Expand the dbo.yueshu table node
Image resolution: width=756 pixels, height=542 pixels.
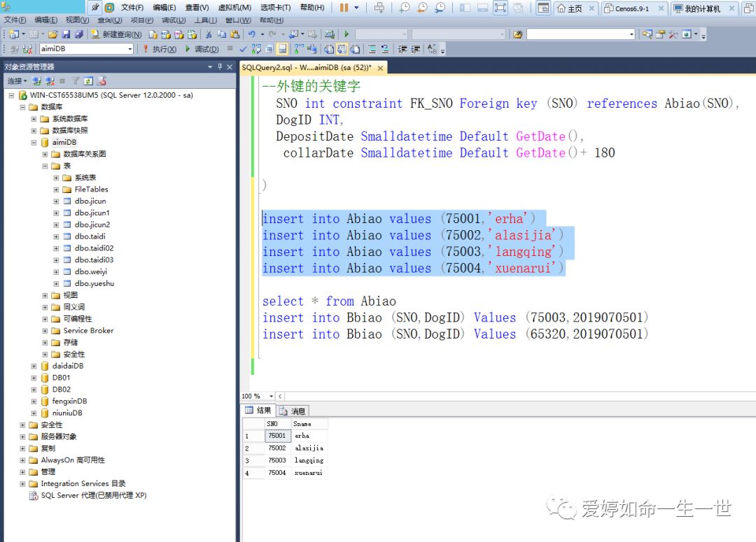click(57, 284)
